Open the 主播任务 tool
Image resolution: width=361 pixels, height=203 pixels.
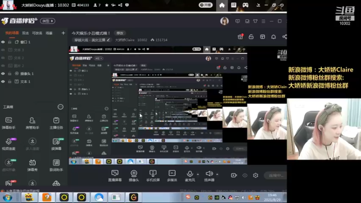coord(56,123)
